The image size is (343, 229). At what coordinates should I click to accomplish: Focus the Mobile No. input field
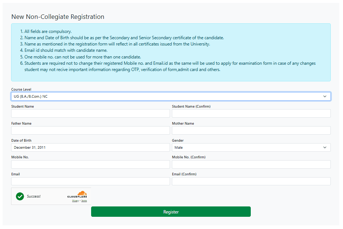(x=90, y=164)
